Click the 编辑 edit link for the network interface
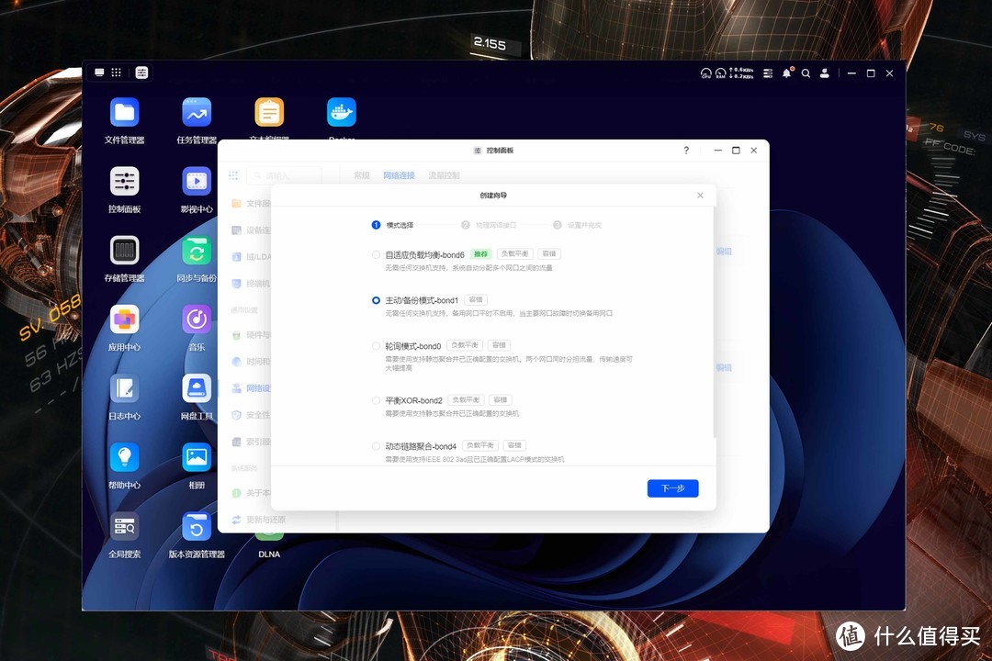 pos(726,252)
